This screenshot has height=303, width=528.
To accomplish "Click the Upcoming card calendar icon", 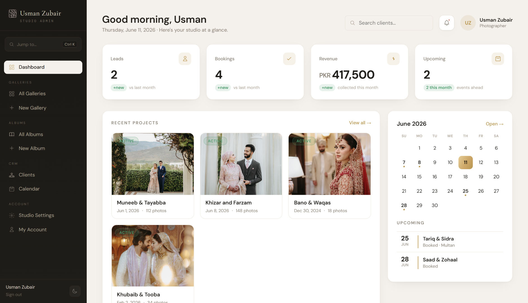I will point(498,59).
